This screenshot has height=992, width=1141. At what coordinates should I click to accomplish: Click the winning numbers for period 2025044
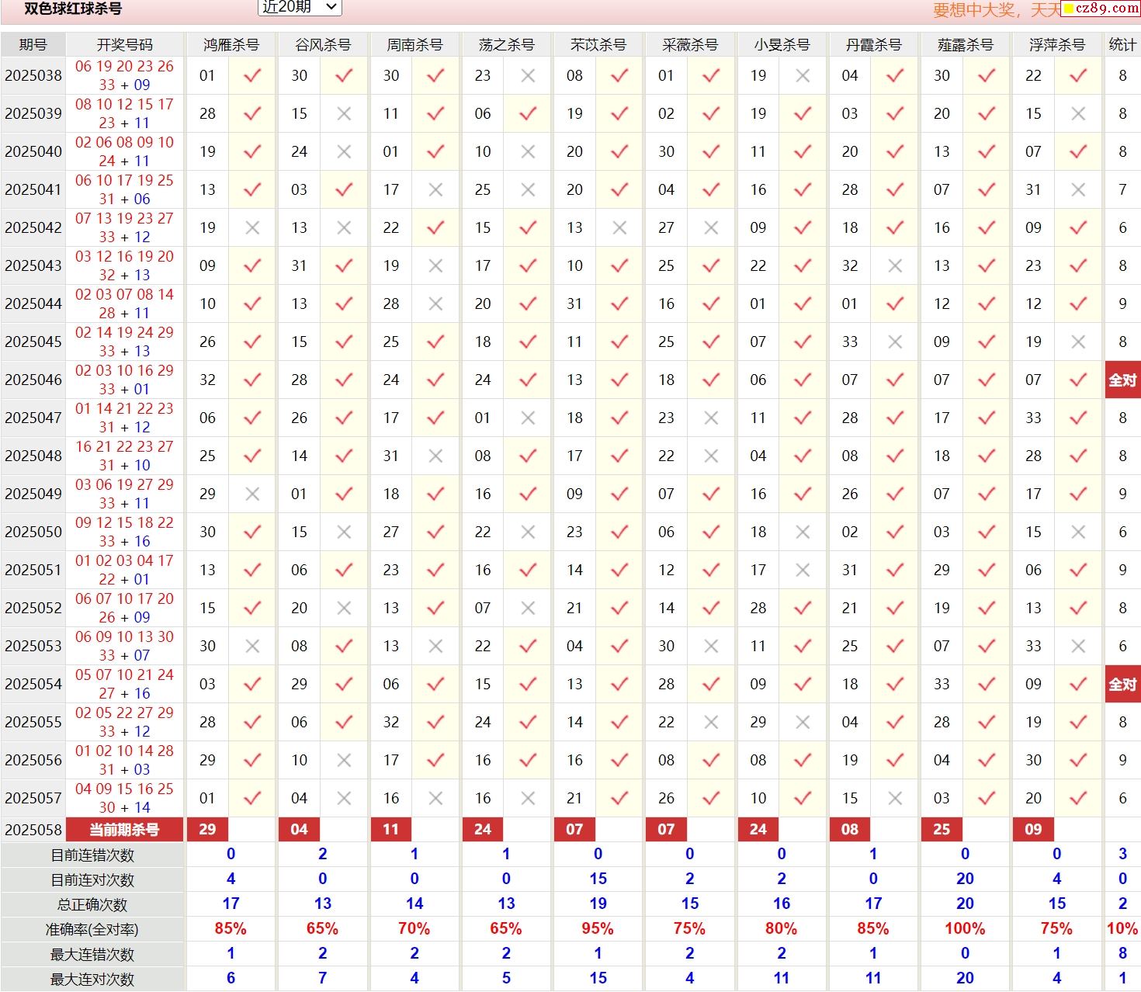coord(125,304)
